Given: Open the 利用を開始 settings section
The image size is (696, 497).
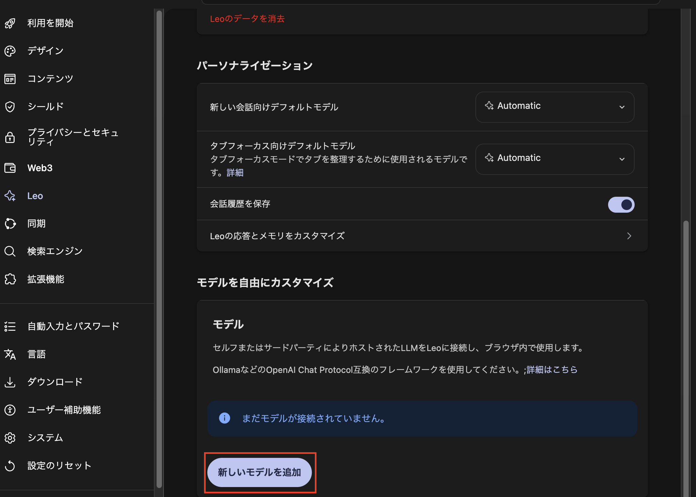Looking at the screenshot, I should click(50, 23).
